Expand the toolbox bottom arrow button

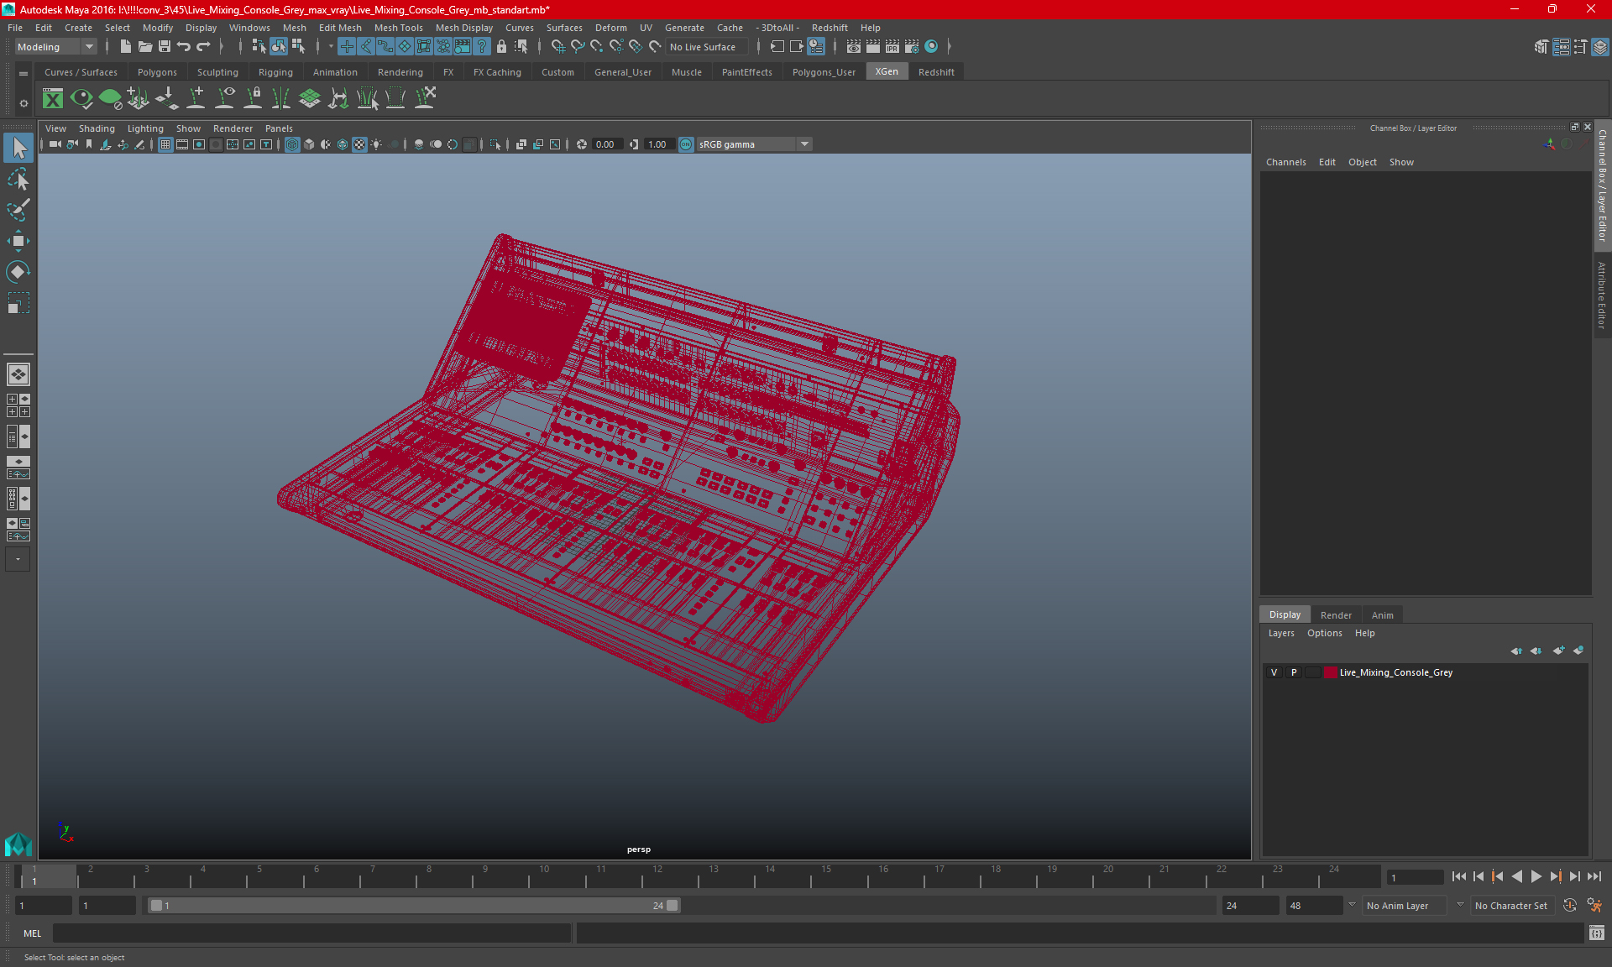click(18, 559)
